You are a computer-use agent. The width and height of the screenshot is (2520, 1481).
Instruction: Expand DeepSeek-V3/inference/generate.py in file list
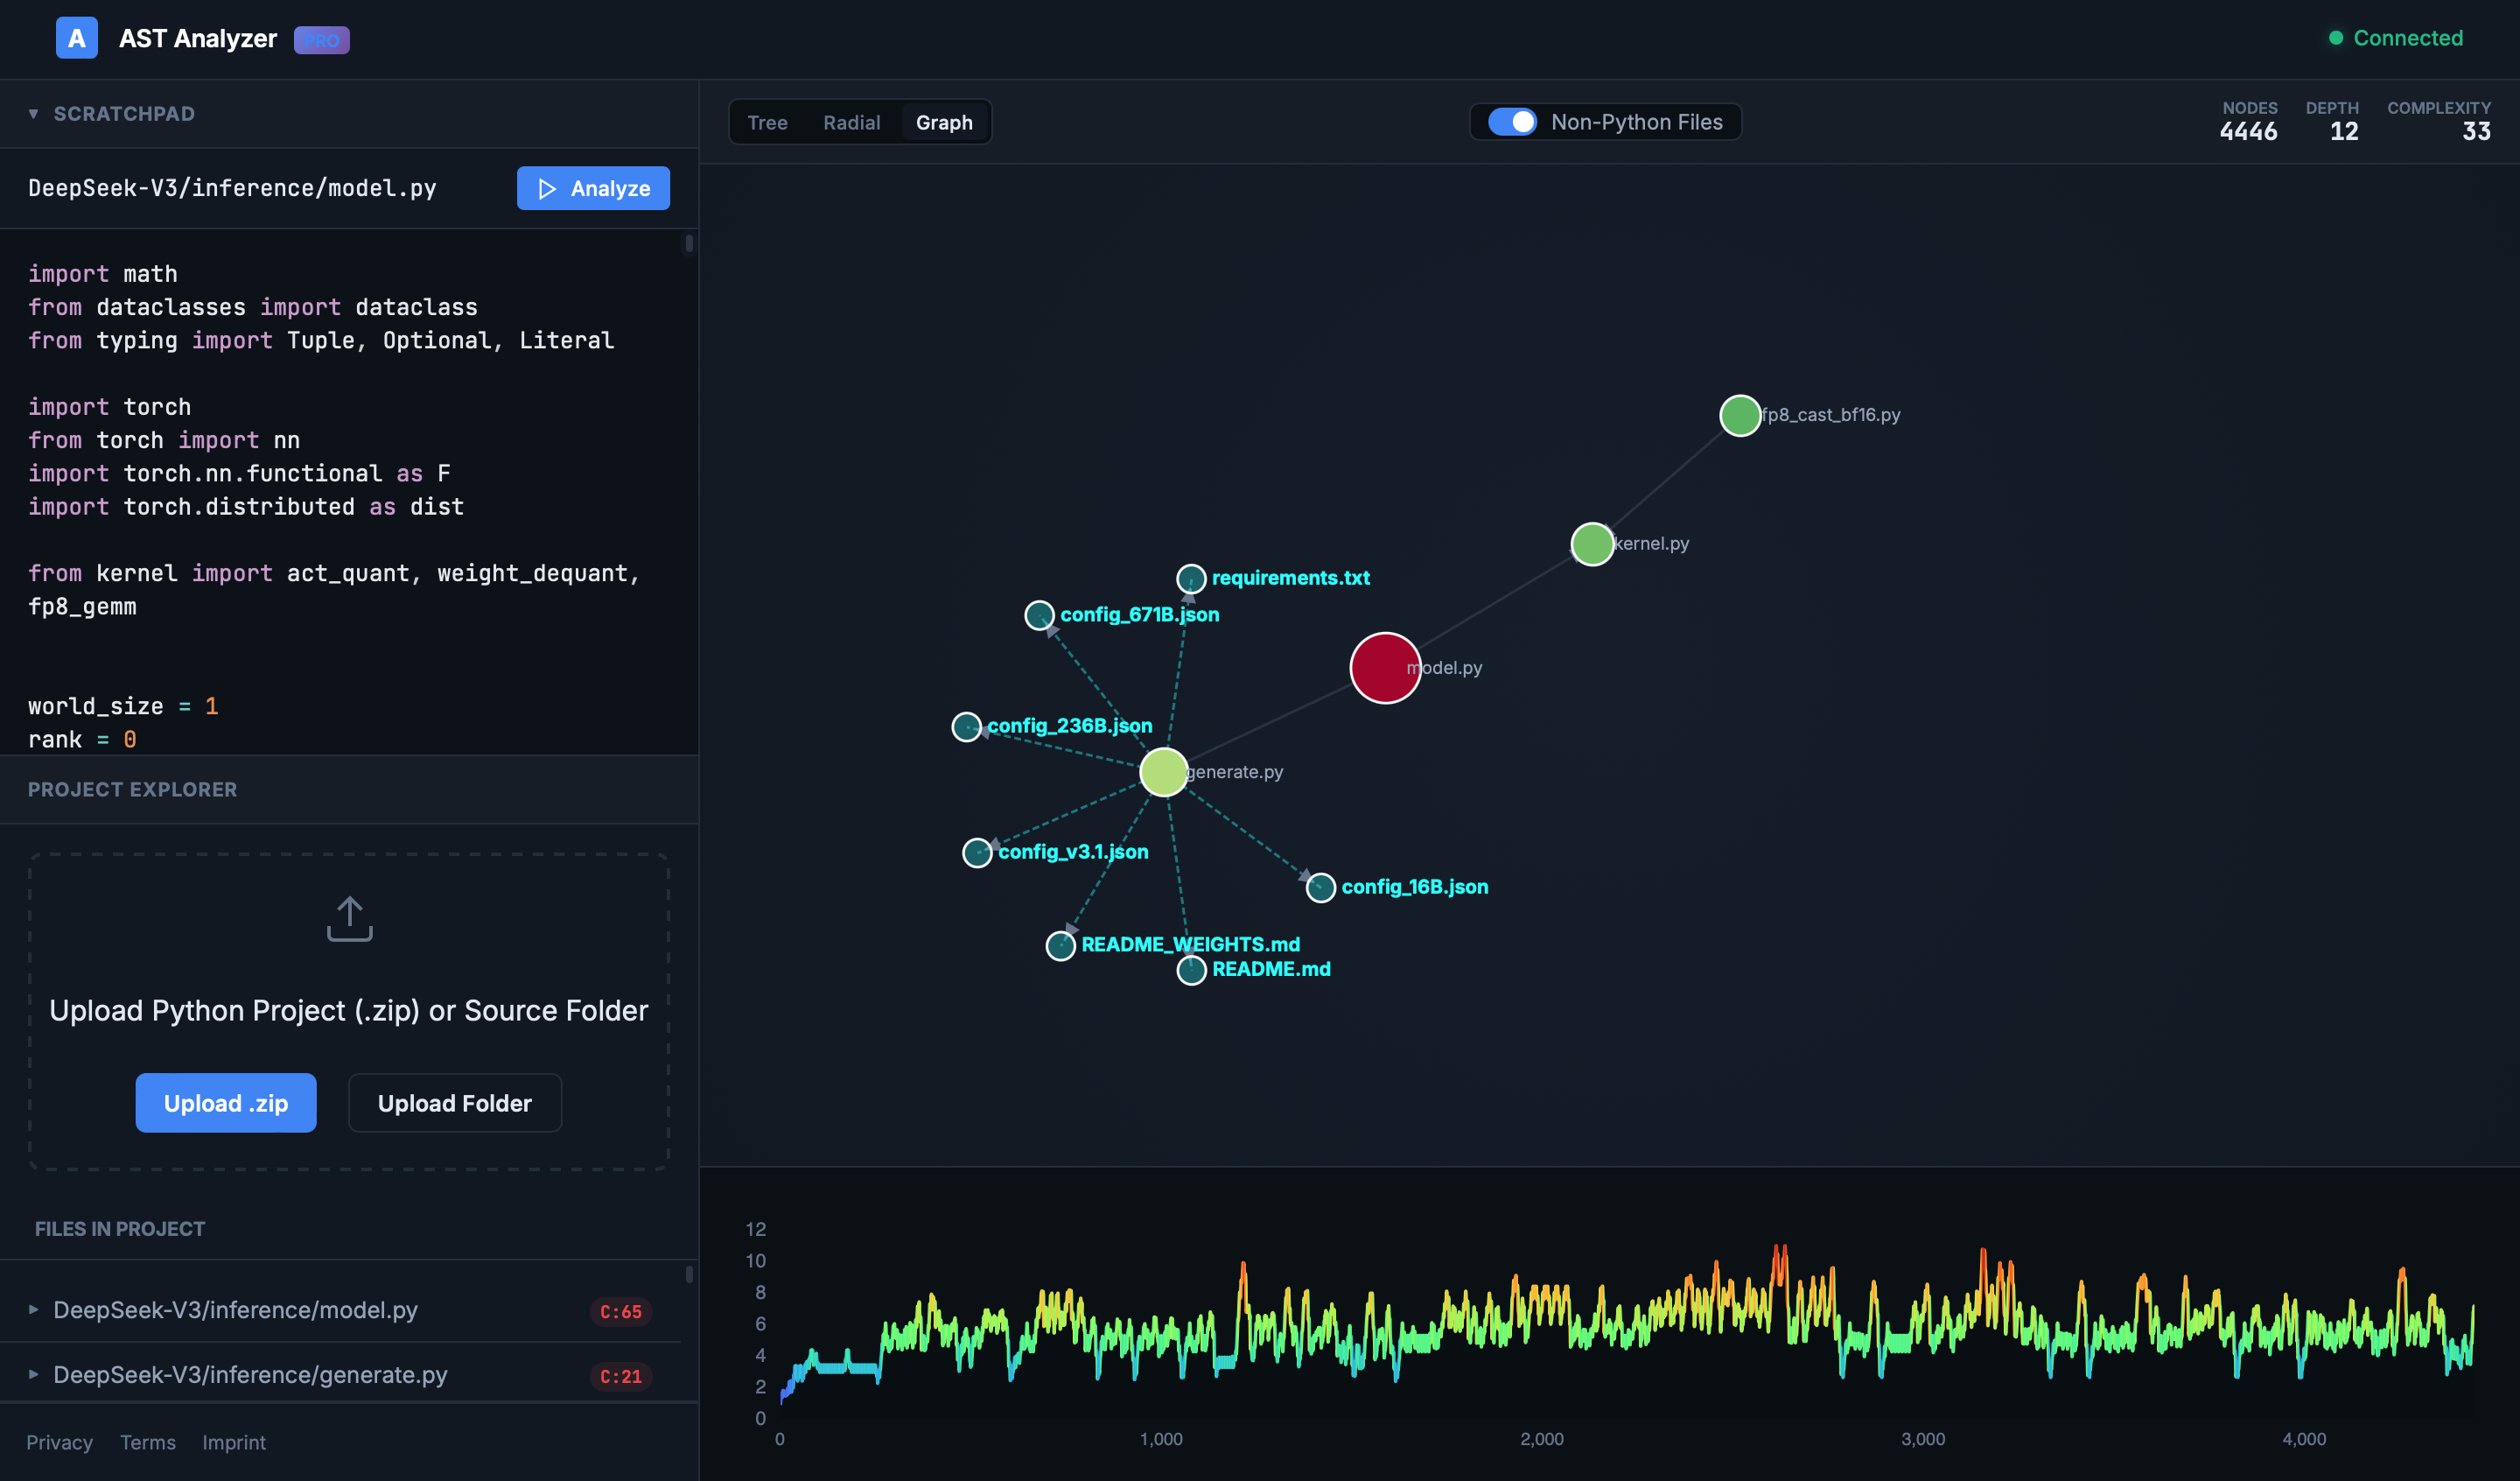33,1375
